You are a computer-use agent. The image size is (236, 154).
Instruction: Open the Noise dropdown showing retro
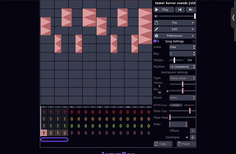pyautogui.click(x=182, y=98)
